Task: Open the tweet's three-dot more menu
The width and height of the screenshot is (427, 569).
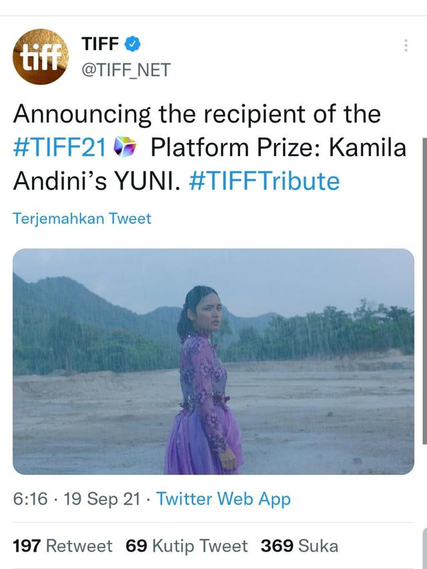Action: (x=405, y=45)
